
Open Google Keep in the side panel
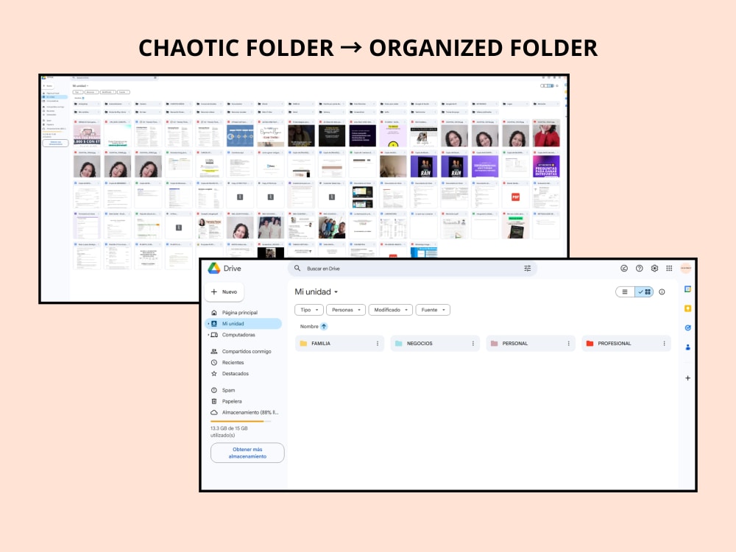[x=687, y=308]
